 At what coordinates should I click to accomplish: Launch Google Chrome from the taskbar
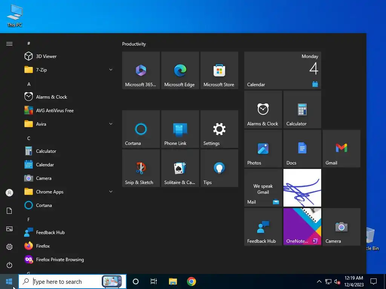[x=191, y=281]
